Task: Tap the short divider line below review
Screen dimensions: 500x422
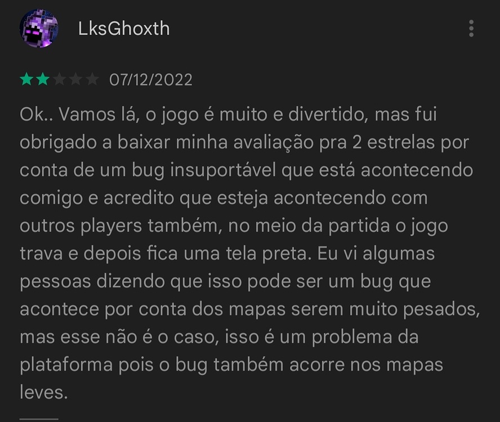Action: [x=39, y=419]
